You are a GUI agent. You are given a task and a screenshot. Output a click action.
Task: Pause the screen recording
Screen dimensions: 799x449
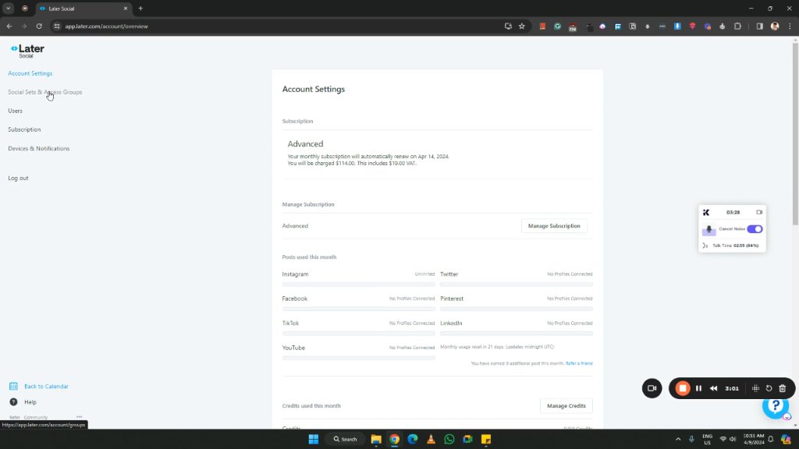[698, 388]
